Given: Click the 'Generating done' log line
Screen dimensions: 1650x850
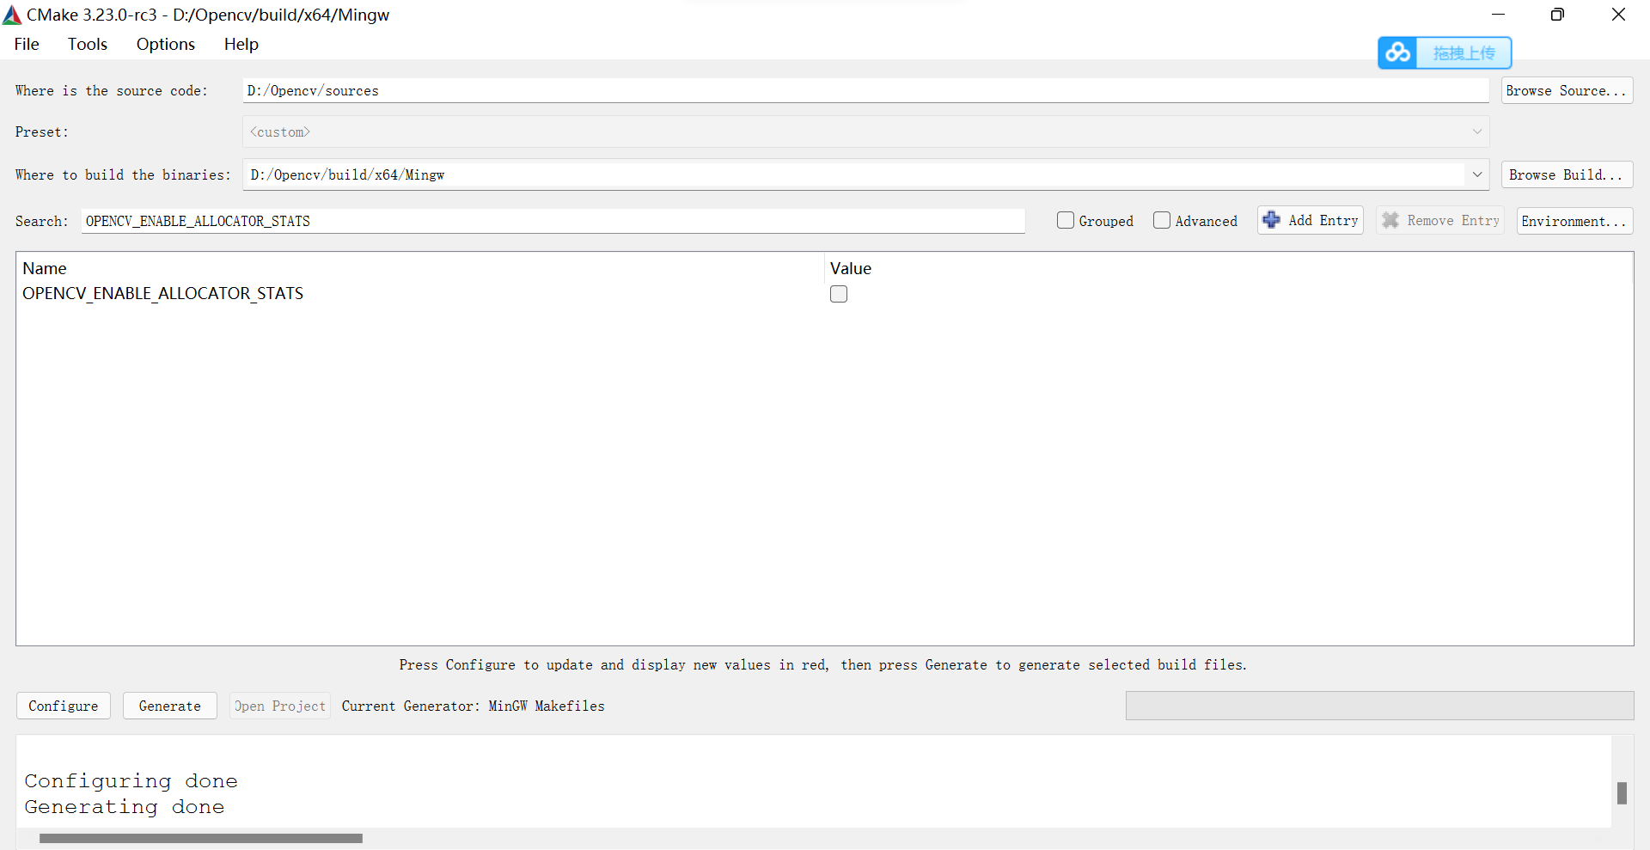Looking at the screenshot, I should click(125, 807).
